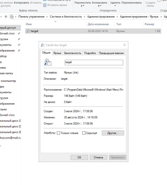Select Этот компьютер in the sidebar
Viewport: 167px width, 185px height.
click(8, 81)
